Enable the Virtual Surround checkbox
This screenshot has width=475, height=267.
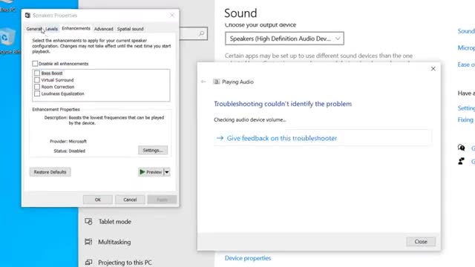[37, 80]
